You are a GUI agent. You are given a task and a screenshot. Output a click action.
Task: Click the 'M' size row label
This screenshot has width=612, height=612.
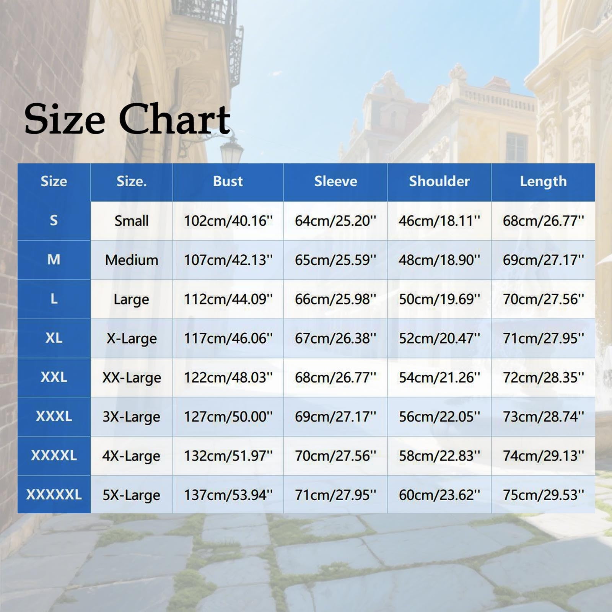click(x=54, y=260)
